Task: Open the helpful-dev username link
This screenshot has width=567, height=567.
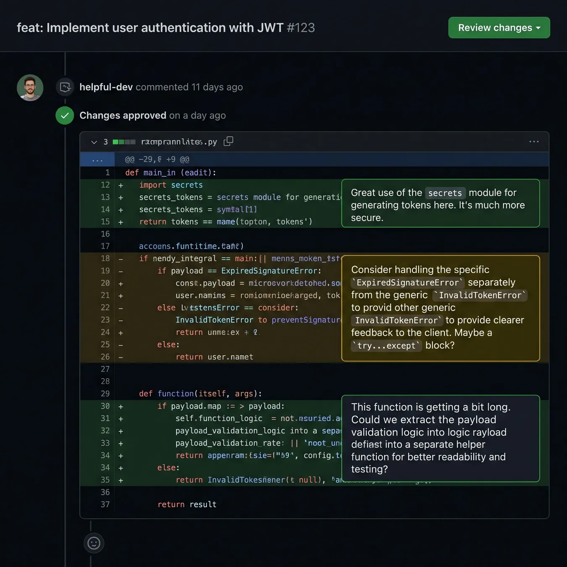Action: click(x=106, y=87)
